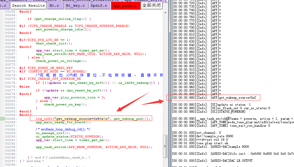Click log line __app_task_switch name = poweron

click(x=233, y=119)
